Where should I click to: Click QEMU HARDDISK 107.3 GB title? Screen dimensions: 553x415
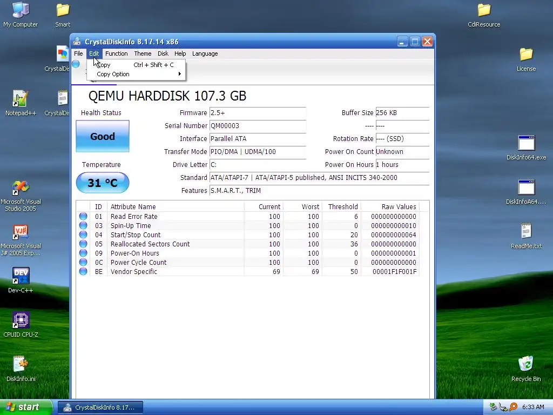coord(167,96)
